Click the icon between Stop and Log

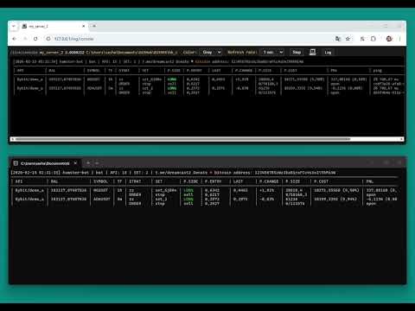coord(312,52)
